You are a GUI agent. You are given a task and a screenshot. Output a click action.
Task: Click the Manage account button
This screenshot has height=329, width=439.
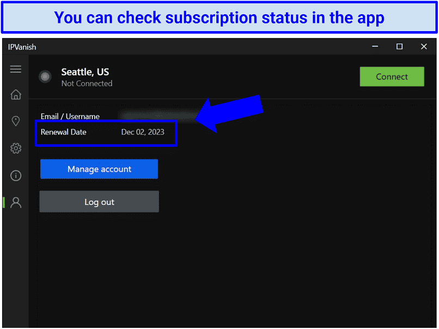[x=99, y=169]
